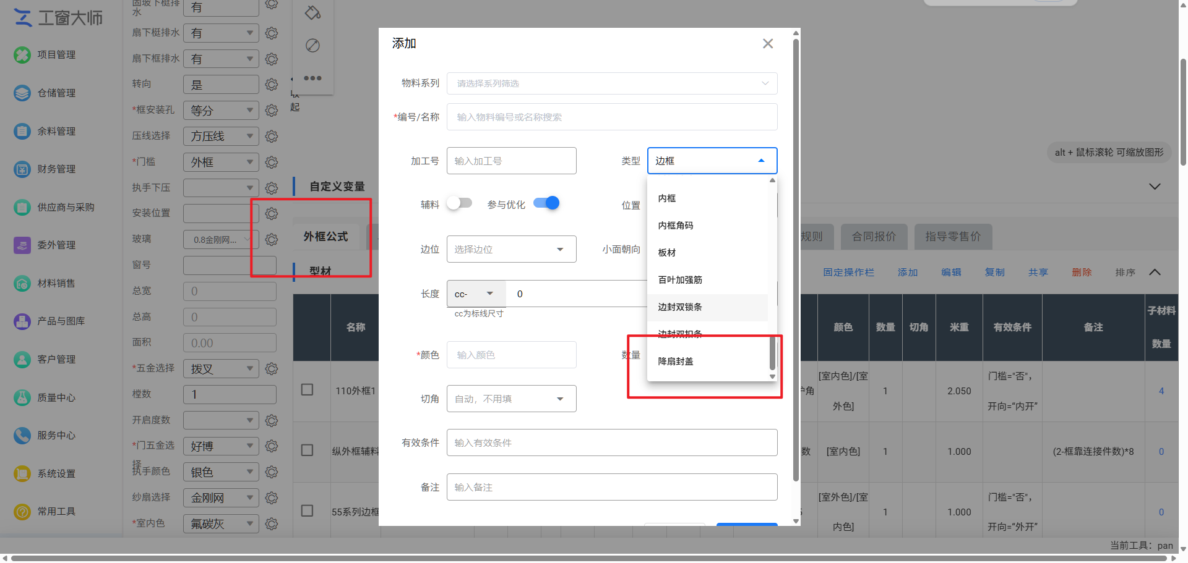Click the circle-slash tool icon

click(x=312, y=45)
